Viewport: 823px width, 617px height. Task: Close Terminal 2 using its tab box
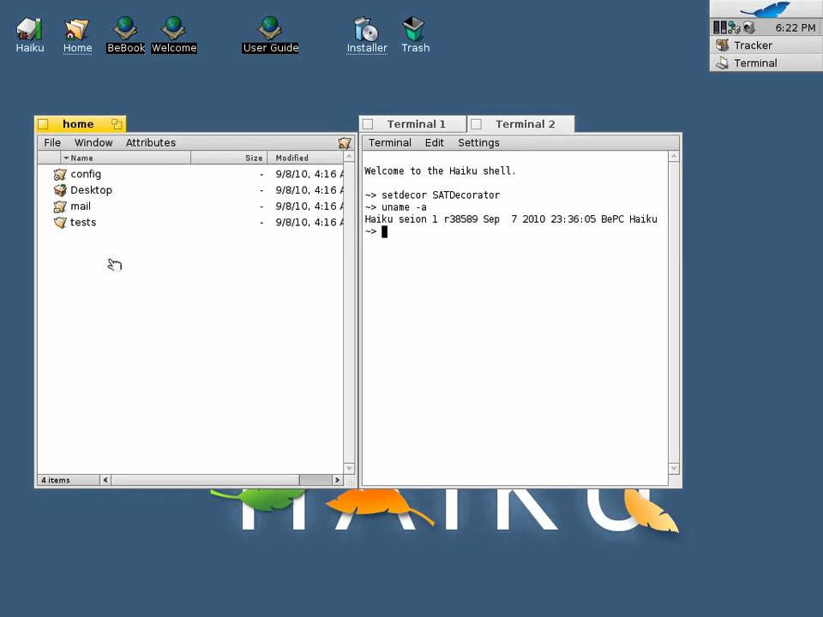point(476,124)
